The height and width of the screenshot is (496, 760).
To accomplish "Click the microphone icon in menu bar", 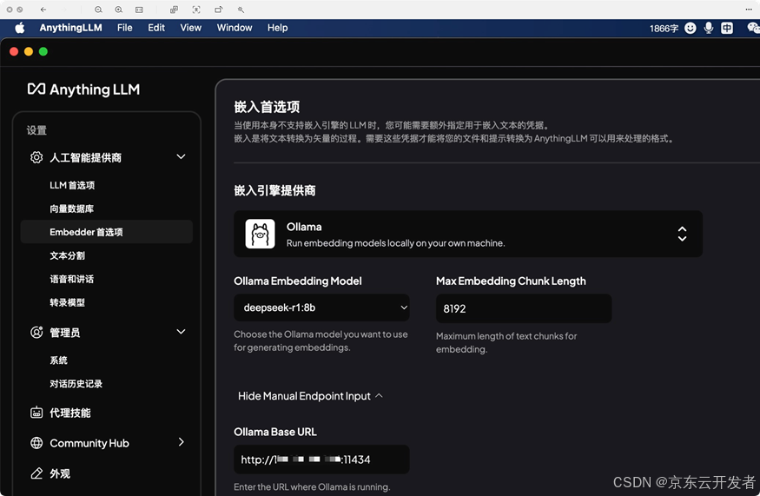I will pyautogui.click(x=708, y=28).
